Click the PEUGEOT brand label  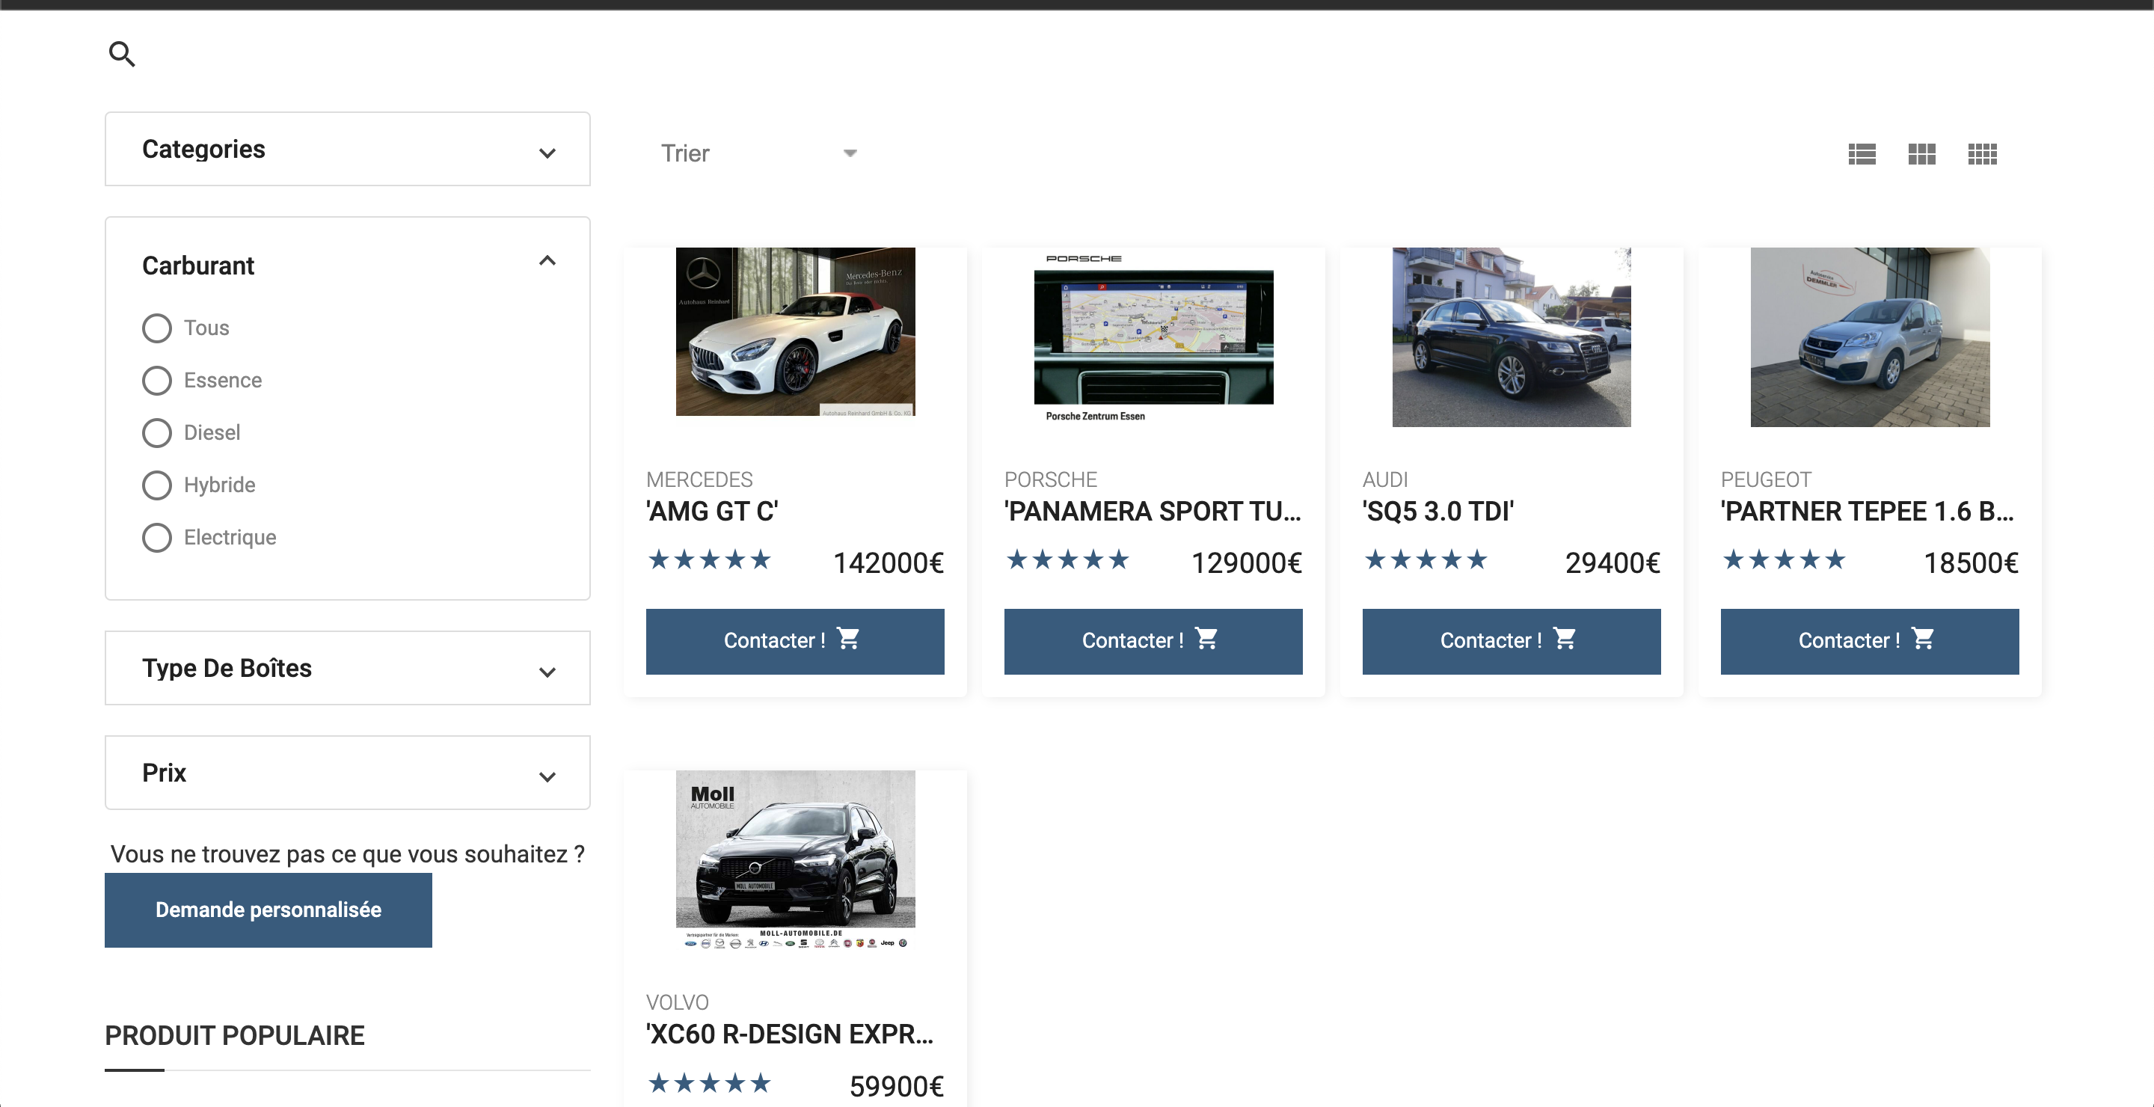click(1766, 480)
